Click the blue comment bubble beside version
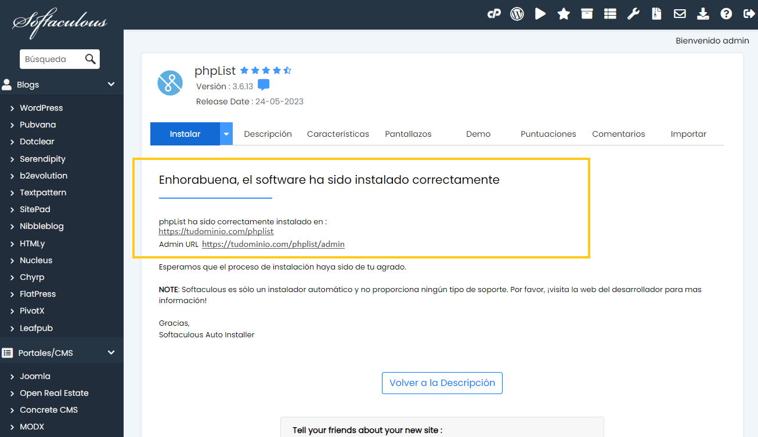The width and height of the screenshot is (758, 437). click(x=264, y=85)
